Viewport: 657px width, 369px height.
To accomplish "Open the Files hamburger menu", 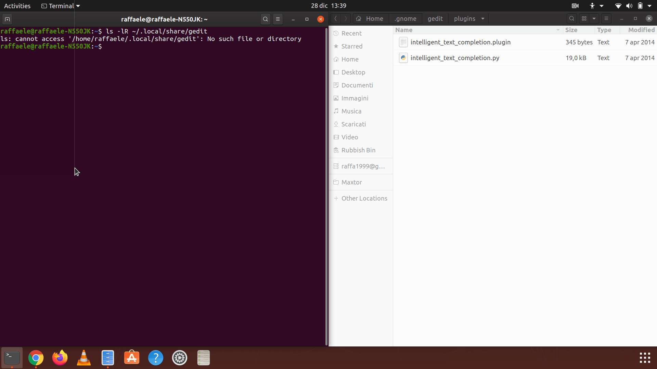I will pos(606,18).
